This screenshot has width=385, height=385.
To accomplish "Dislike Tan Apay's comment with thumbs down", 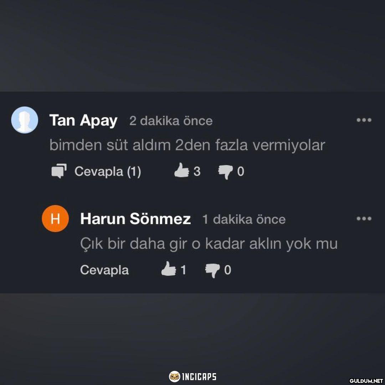I will tap(226, 172).
